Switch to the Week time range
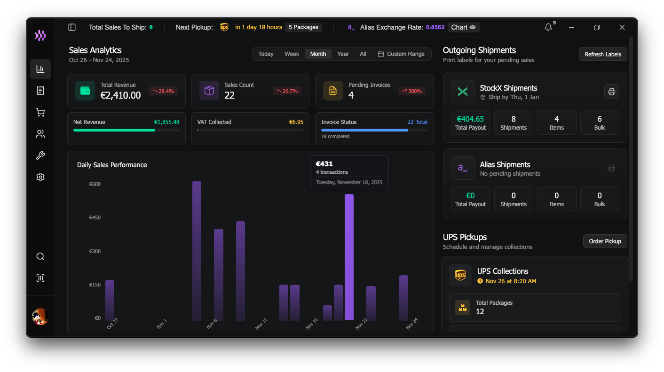The height and width of the screenshot is (372, 664). (x=292, y=54)
